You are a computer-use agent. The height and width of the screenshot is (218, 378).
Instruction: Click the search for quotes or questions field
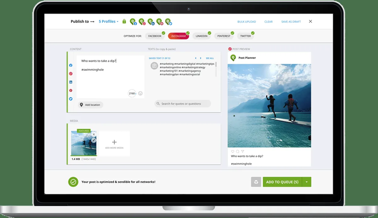click(183, 104)
